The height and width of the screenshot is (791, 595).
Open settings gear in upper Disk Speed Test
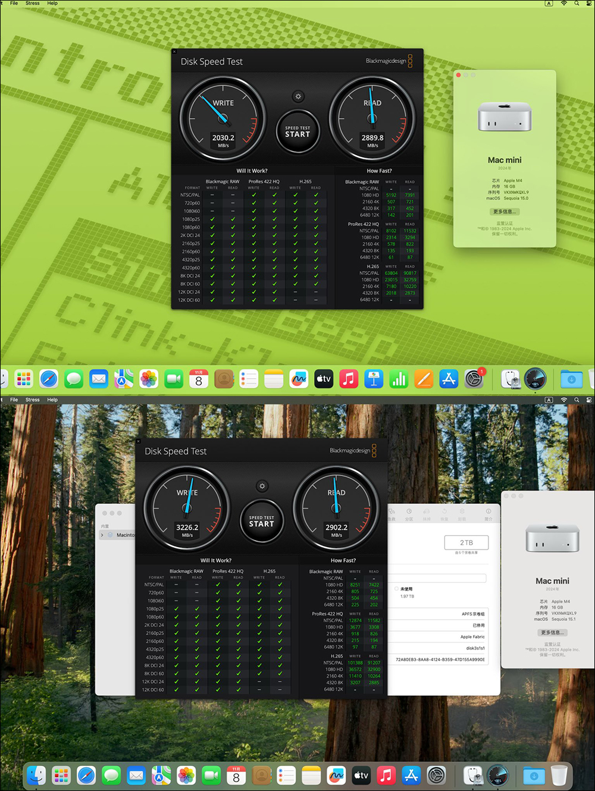pos(297,96)
